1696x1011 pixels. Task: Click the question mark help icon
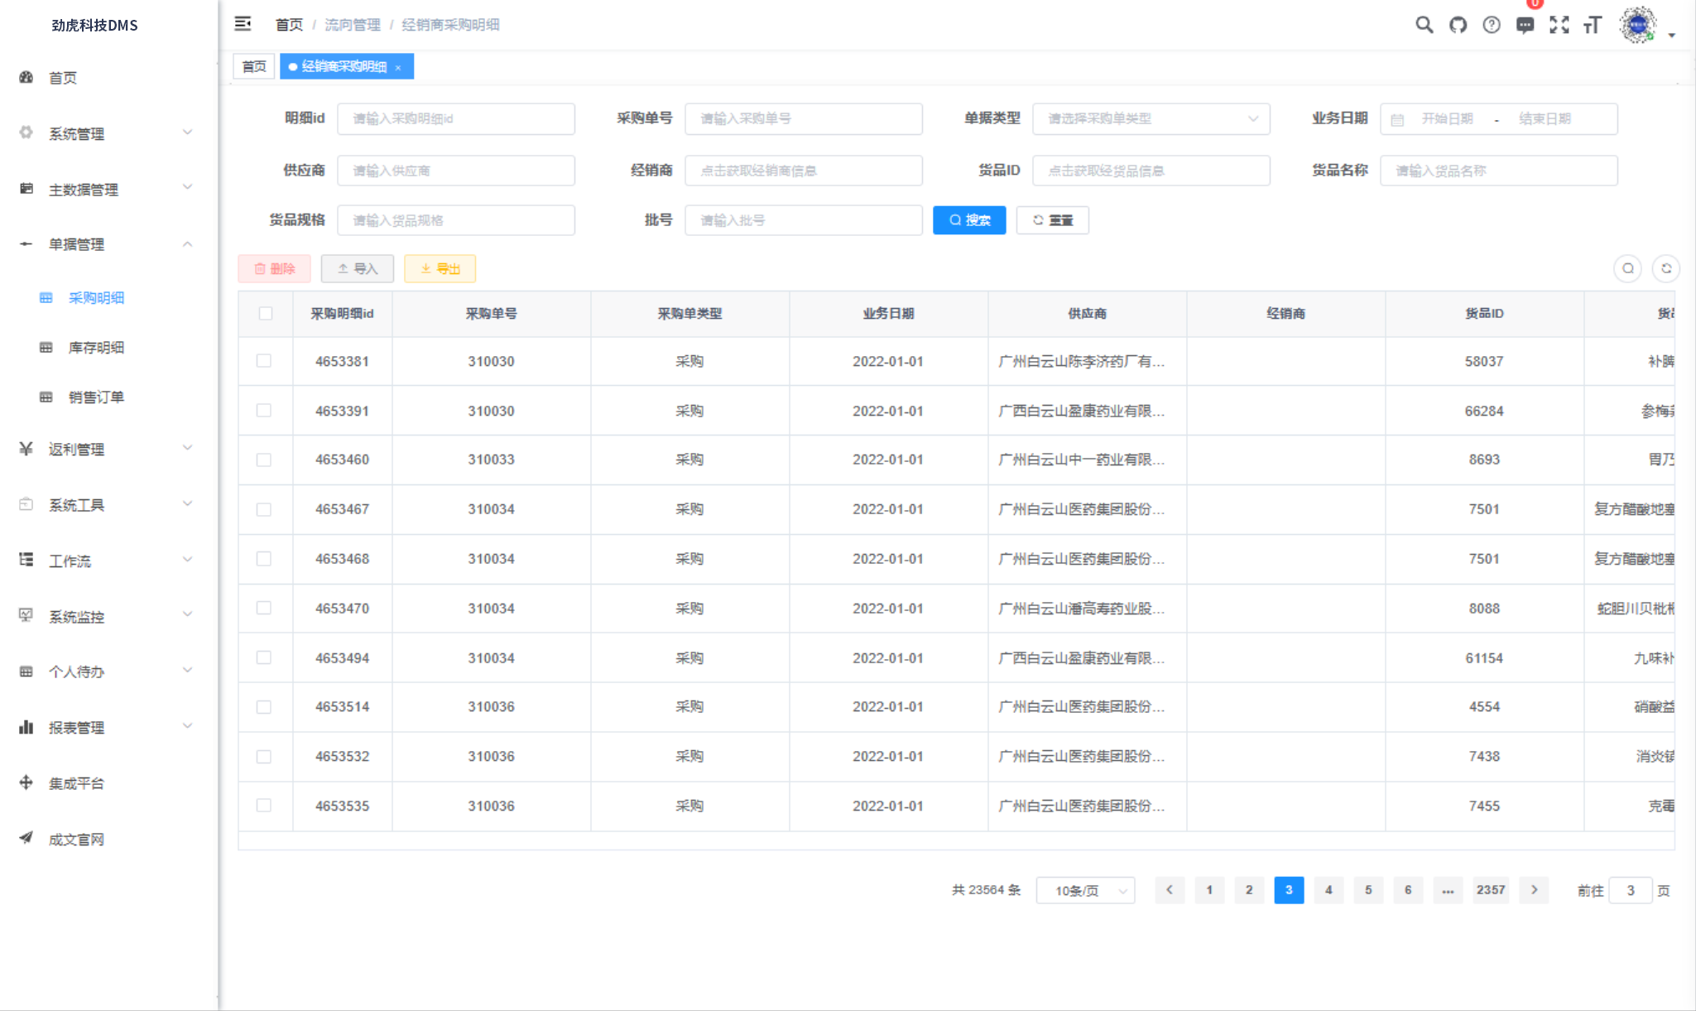tap(1492, 25)
